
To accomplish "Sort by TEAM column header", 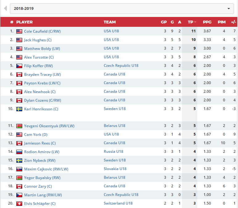I will pos(110,22).
